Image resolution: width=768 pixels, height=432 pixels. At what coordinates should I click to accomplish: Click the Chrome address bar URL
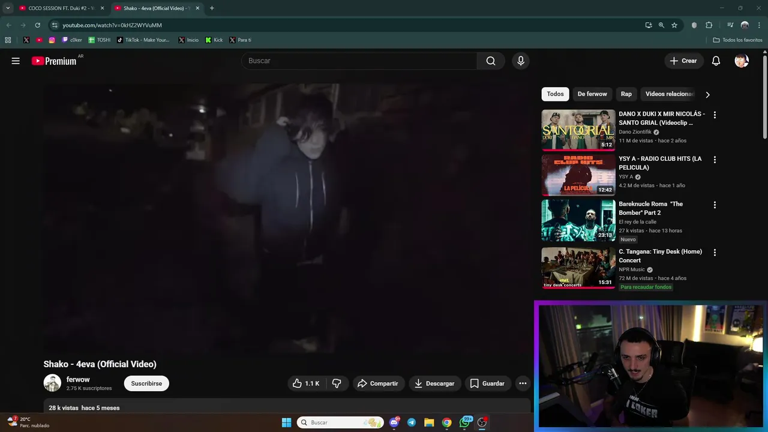click(112, 25)
